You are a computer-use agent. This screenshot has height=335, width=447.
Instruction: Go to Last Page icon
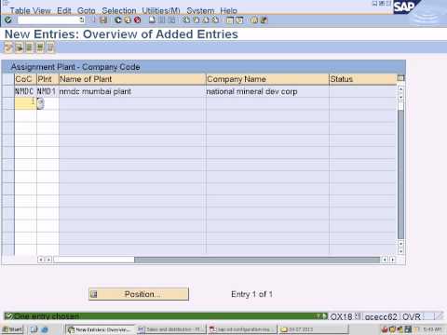pos(215,20)
